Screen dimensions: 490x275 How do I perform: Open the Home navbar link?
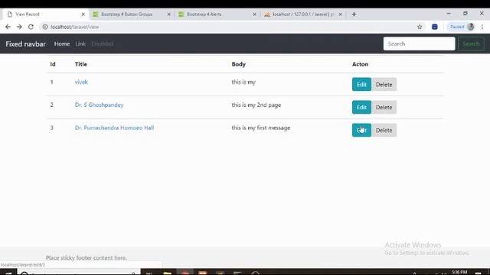coord(62,44)
